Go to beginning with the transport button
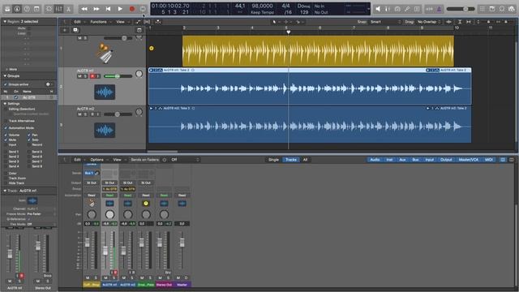 [108, 9]
